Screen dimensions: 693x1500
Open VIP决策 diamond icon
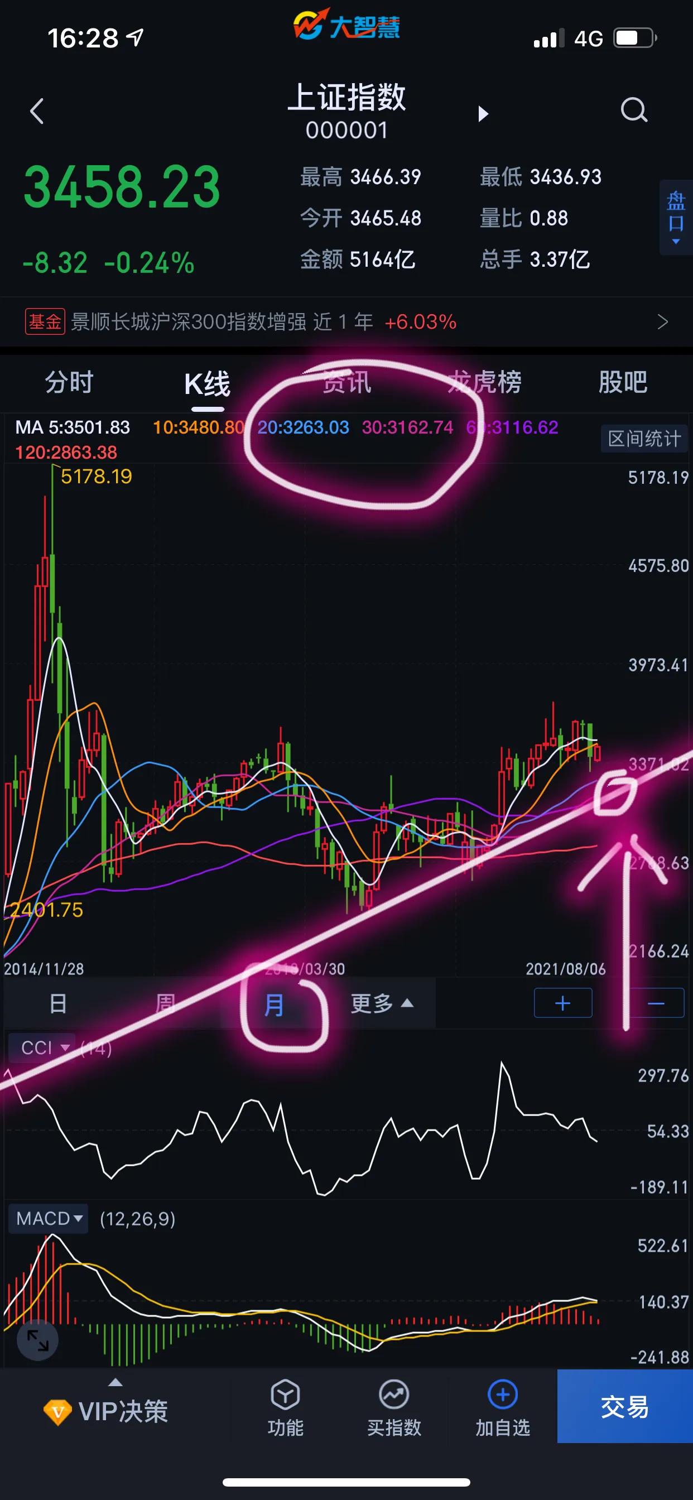(57, 1411)
